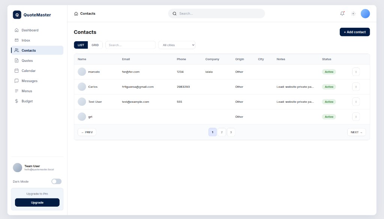
Task: Open row actions menu for marcelo
Action: 356,72
